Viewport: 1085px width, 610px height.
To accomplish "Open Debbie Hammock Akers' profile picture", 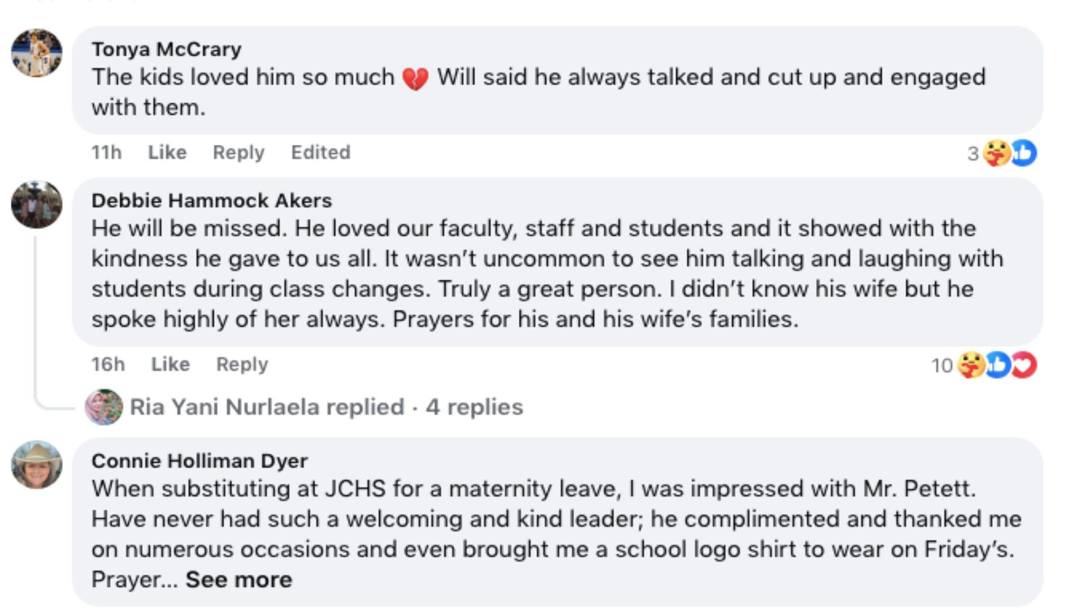I will tap(37, 204).
